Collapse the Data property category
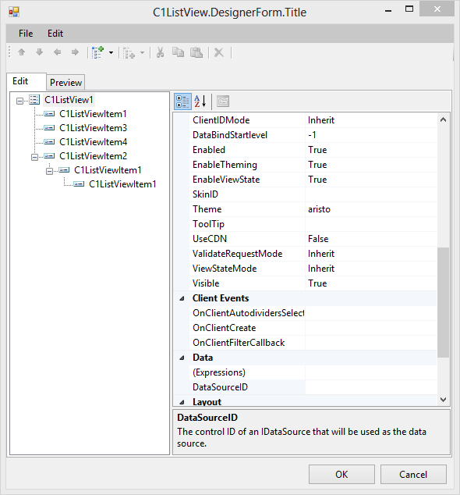The width and height of the screenshot is (460, 495). point(182,358)
